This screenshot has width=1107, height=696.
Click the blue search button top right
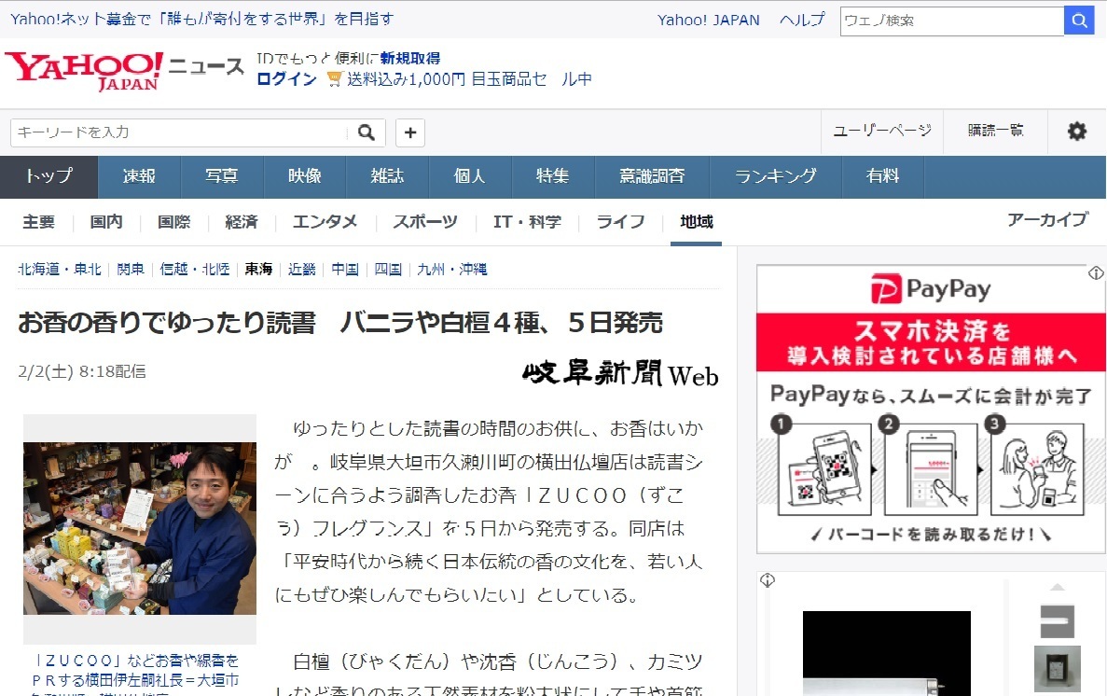tap(1079, 20)
